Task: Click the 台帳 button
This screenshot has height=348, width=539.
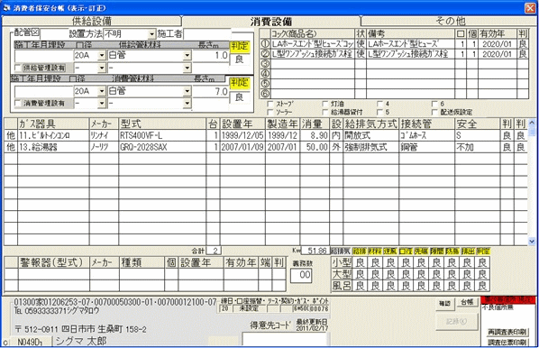Action: pyautogui.click(x=467, y=302)
